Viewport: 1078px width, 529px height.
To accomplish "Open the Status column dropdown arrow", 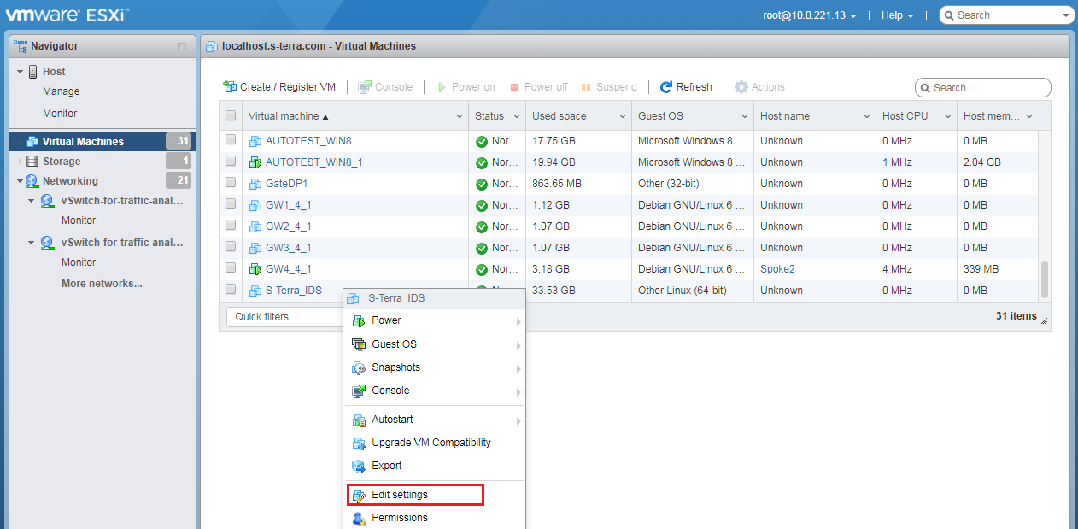I will (x=517, y=116).
